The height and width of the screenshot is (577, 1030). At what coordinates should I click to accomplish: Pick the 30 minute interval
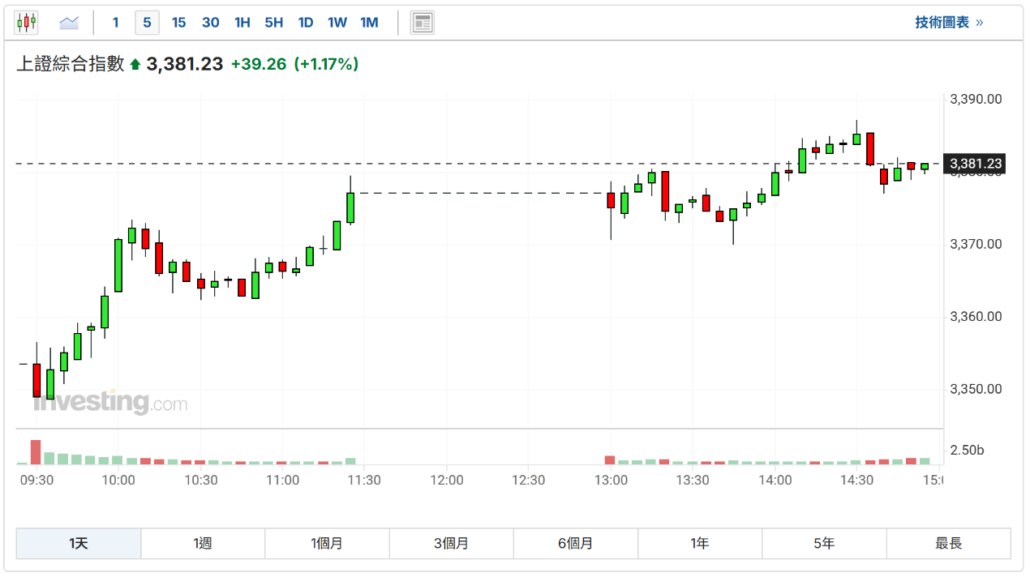pos(211,23)
